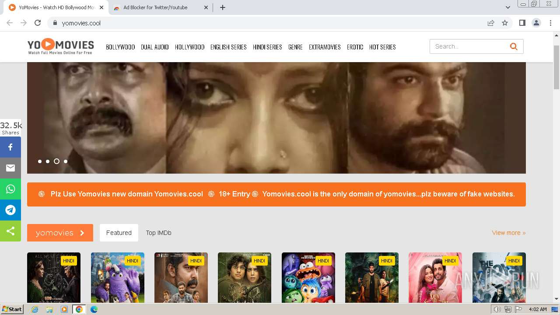Image resolution: width=560 pixels, height=315 pixels.
Task: Click the browser forward arrow
Action: point(24,23)
